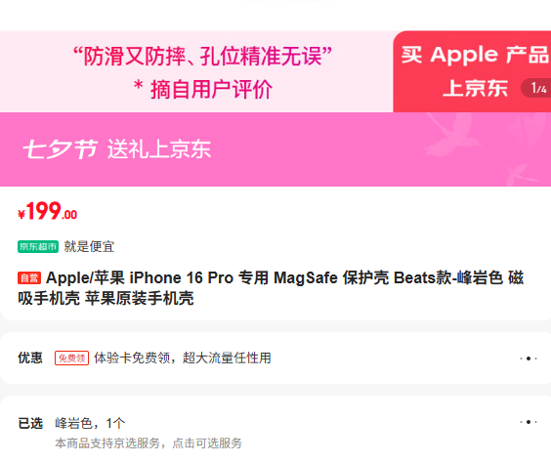
Task: Expand the 已选 row three-dot menu
Action: [529, 422]
